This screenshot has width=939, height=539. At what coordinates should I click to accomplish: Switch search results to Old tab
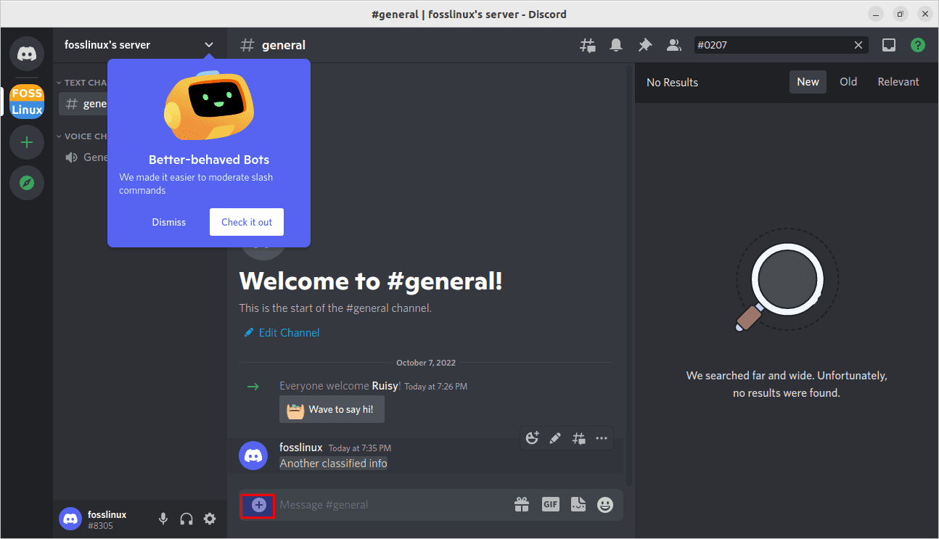(x=848, y=82)
